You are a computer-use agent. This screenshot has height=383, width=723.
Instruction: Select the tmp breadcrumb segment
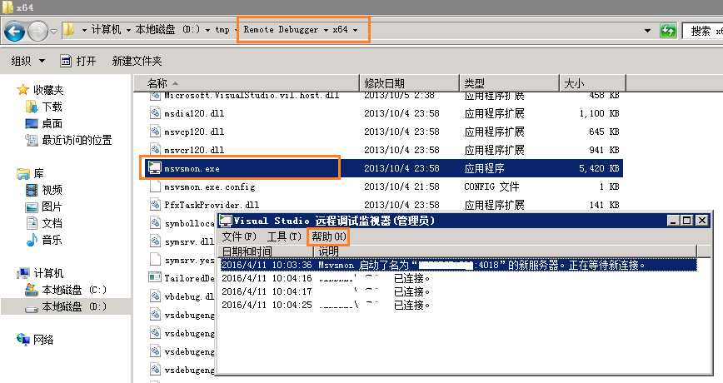(222, 30)
